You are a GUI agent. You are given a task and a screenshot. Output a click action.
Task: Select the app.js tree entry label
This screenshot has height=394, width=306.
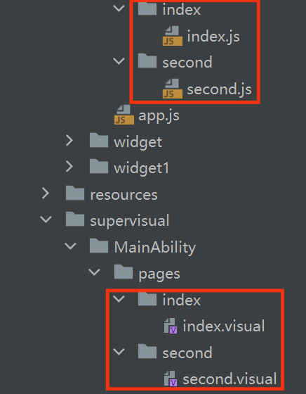[x=159, y=116]
